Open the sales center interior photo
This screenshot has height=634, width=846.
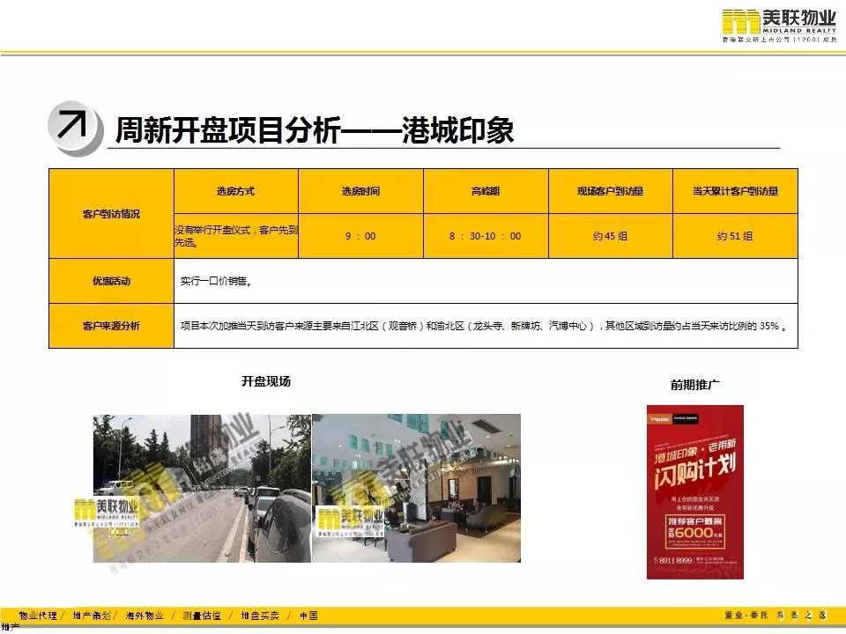click(x=417, y=489)
